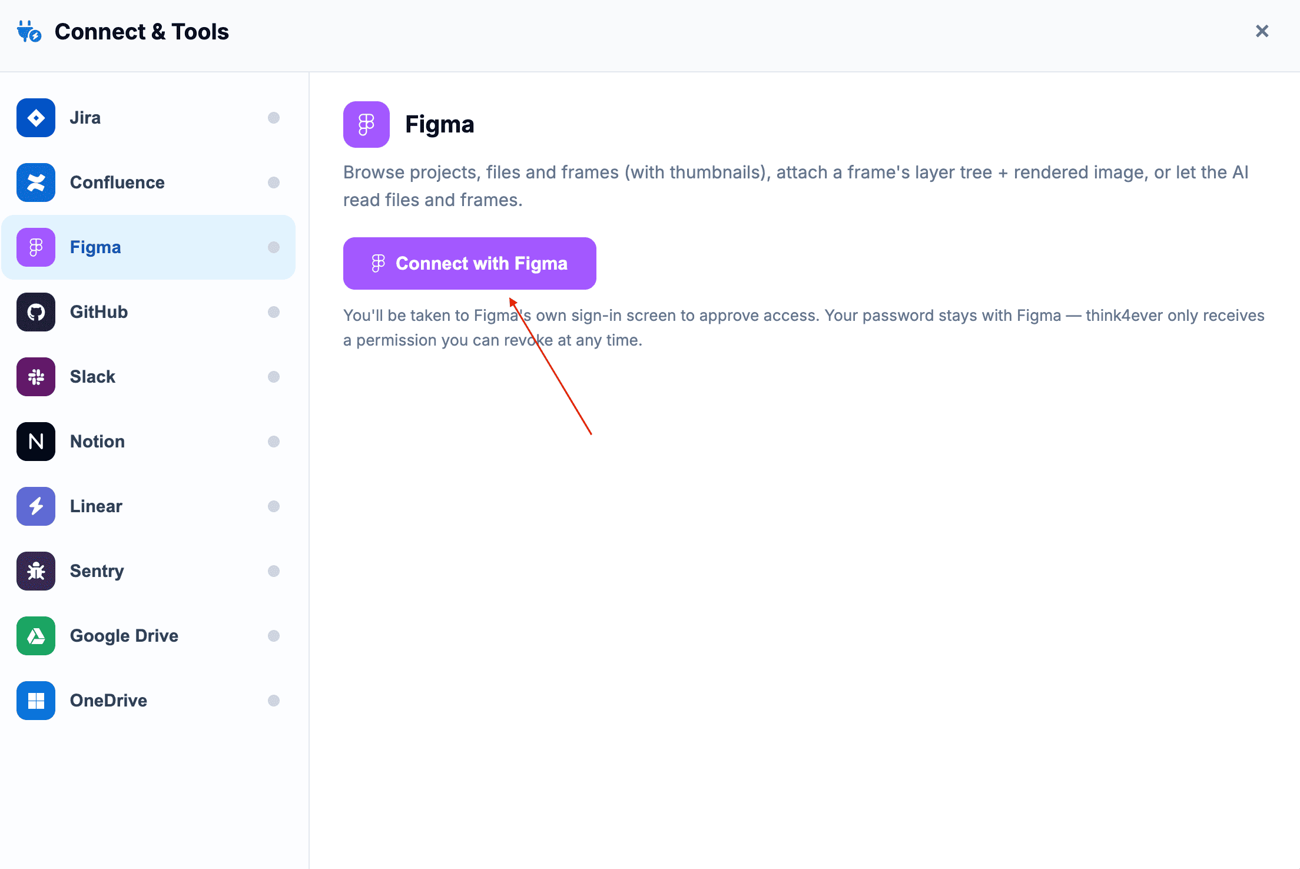Click the plug icon beside Connect & Tools
The height and width of the screenshot is (869, 1300).
click(x=29, y=32)
